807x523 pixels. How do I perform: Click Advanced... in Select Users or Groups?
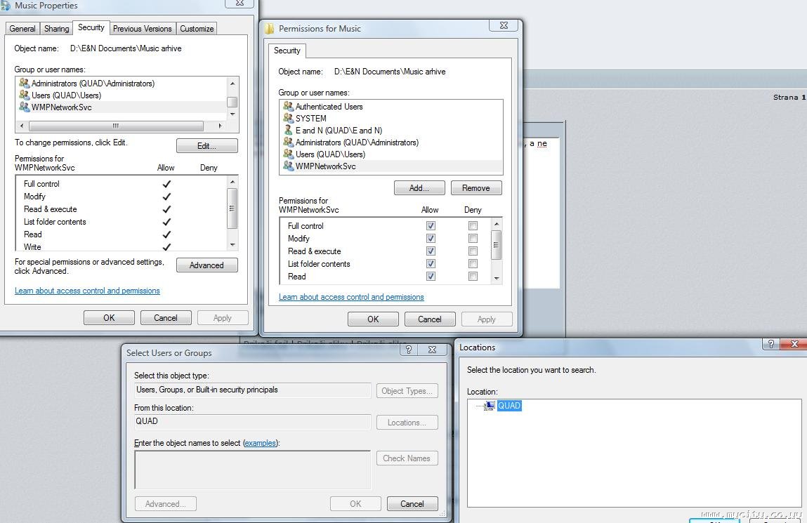(166, 504)
